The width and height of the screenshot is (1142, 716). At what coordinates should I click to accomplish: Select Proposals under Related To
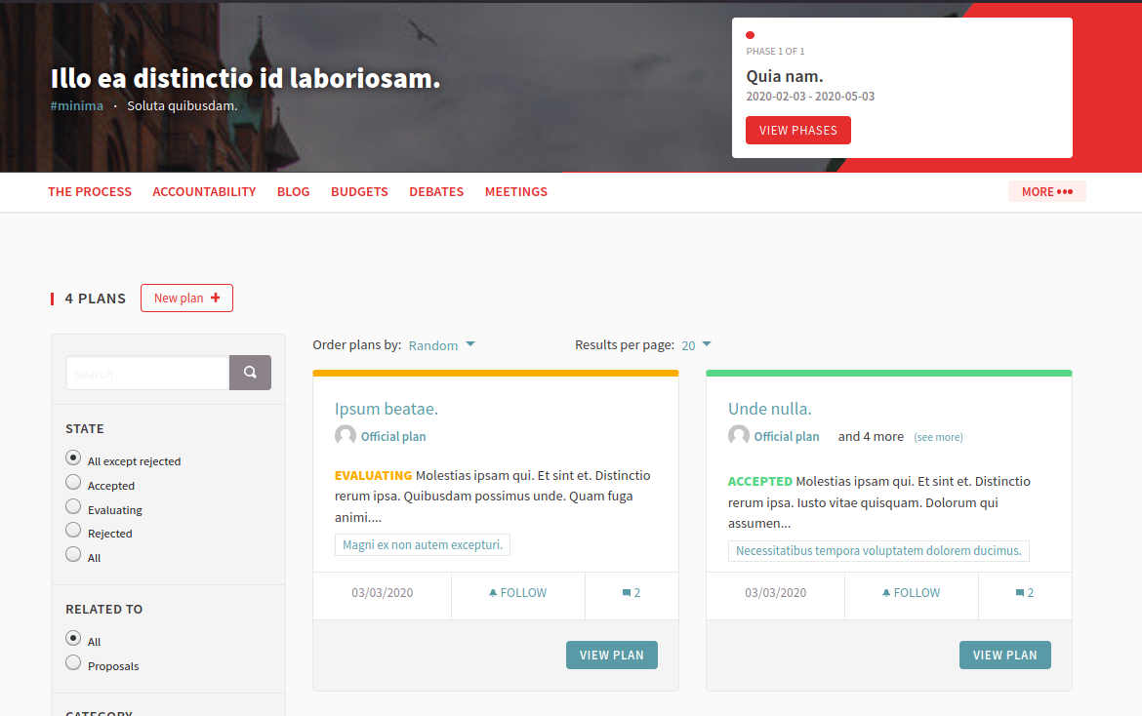click(73, 662)
